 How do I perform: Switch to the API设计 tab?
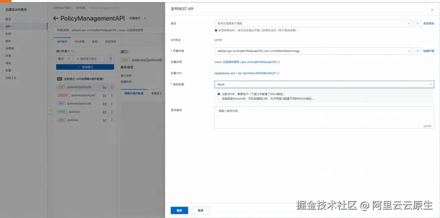62,42
